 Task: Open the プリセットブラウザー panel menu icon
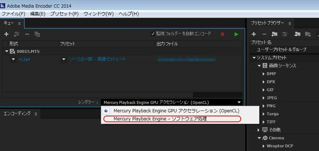pos(290,24)
